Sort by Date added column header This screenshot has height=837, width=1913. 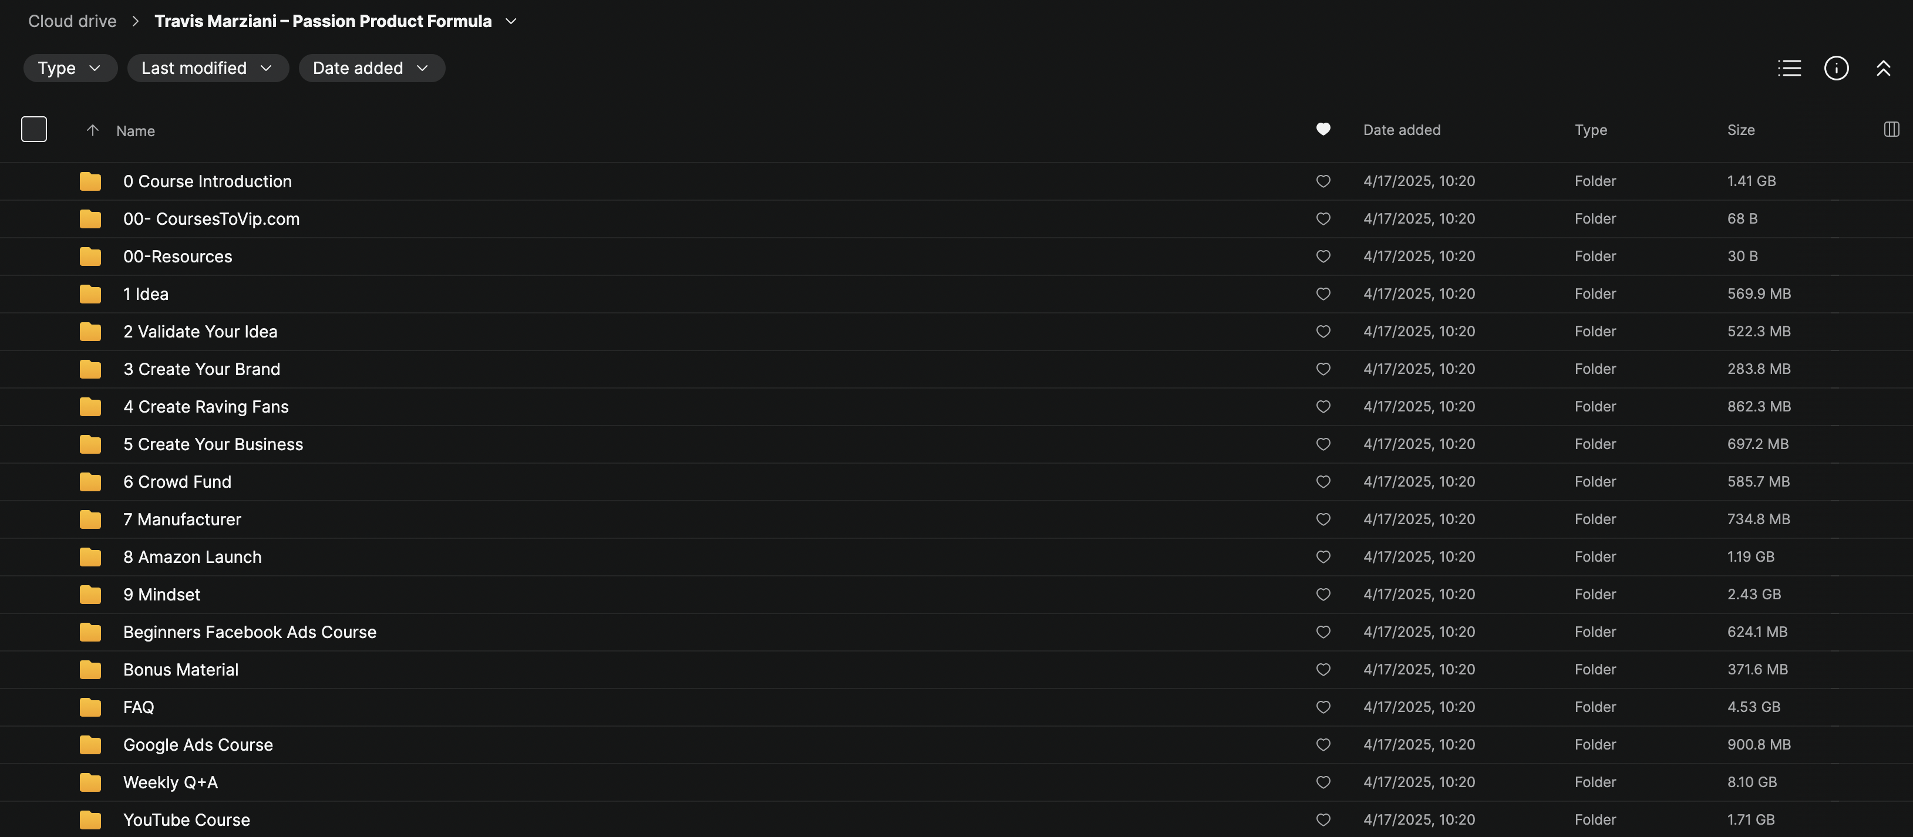[x=1402, y=130]
